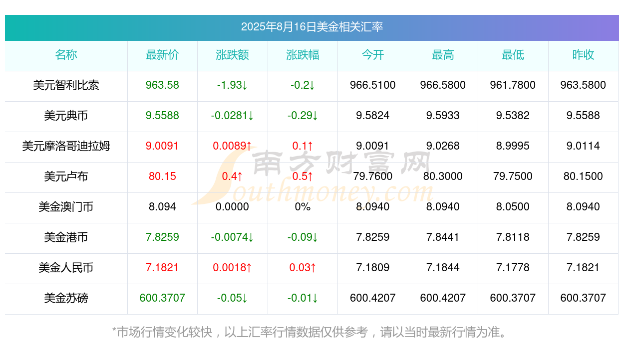The image size is (624, 348).
Task: Select the row name '美元典币'
Action: pos(66,116)
